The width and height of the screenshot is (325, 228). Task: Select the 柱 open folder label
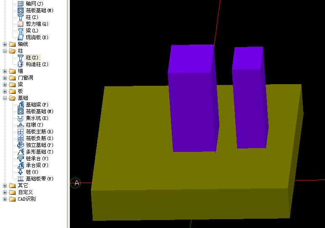20,51
